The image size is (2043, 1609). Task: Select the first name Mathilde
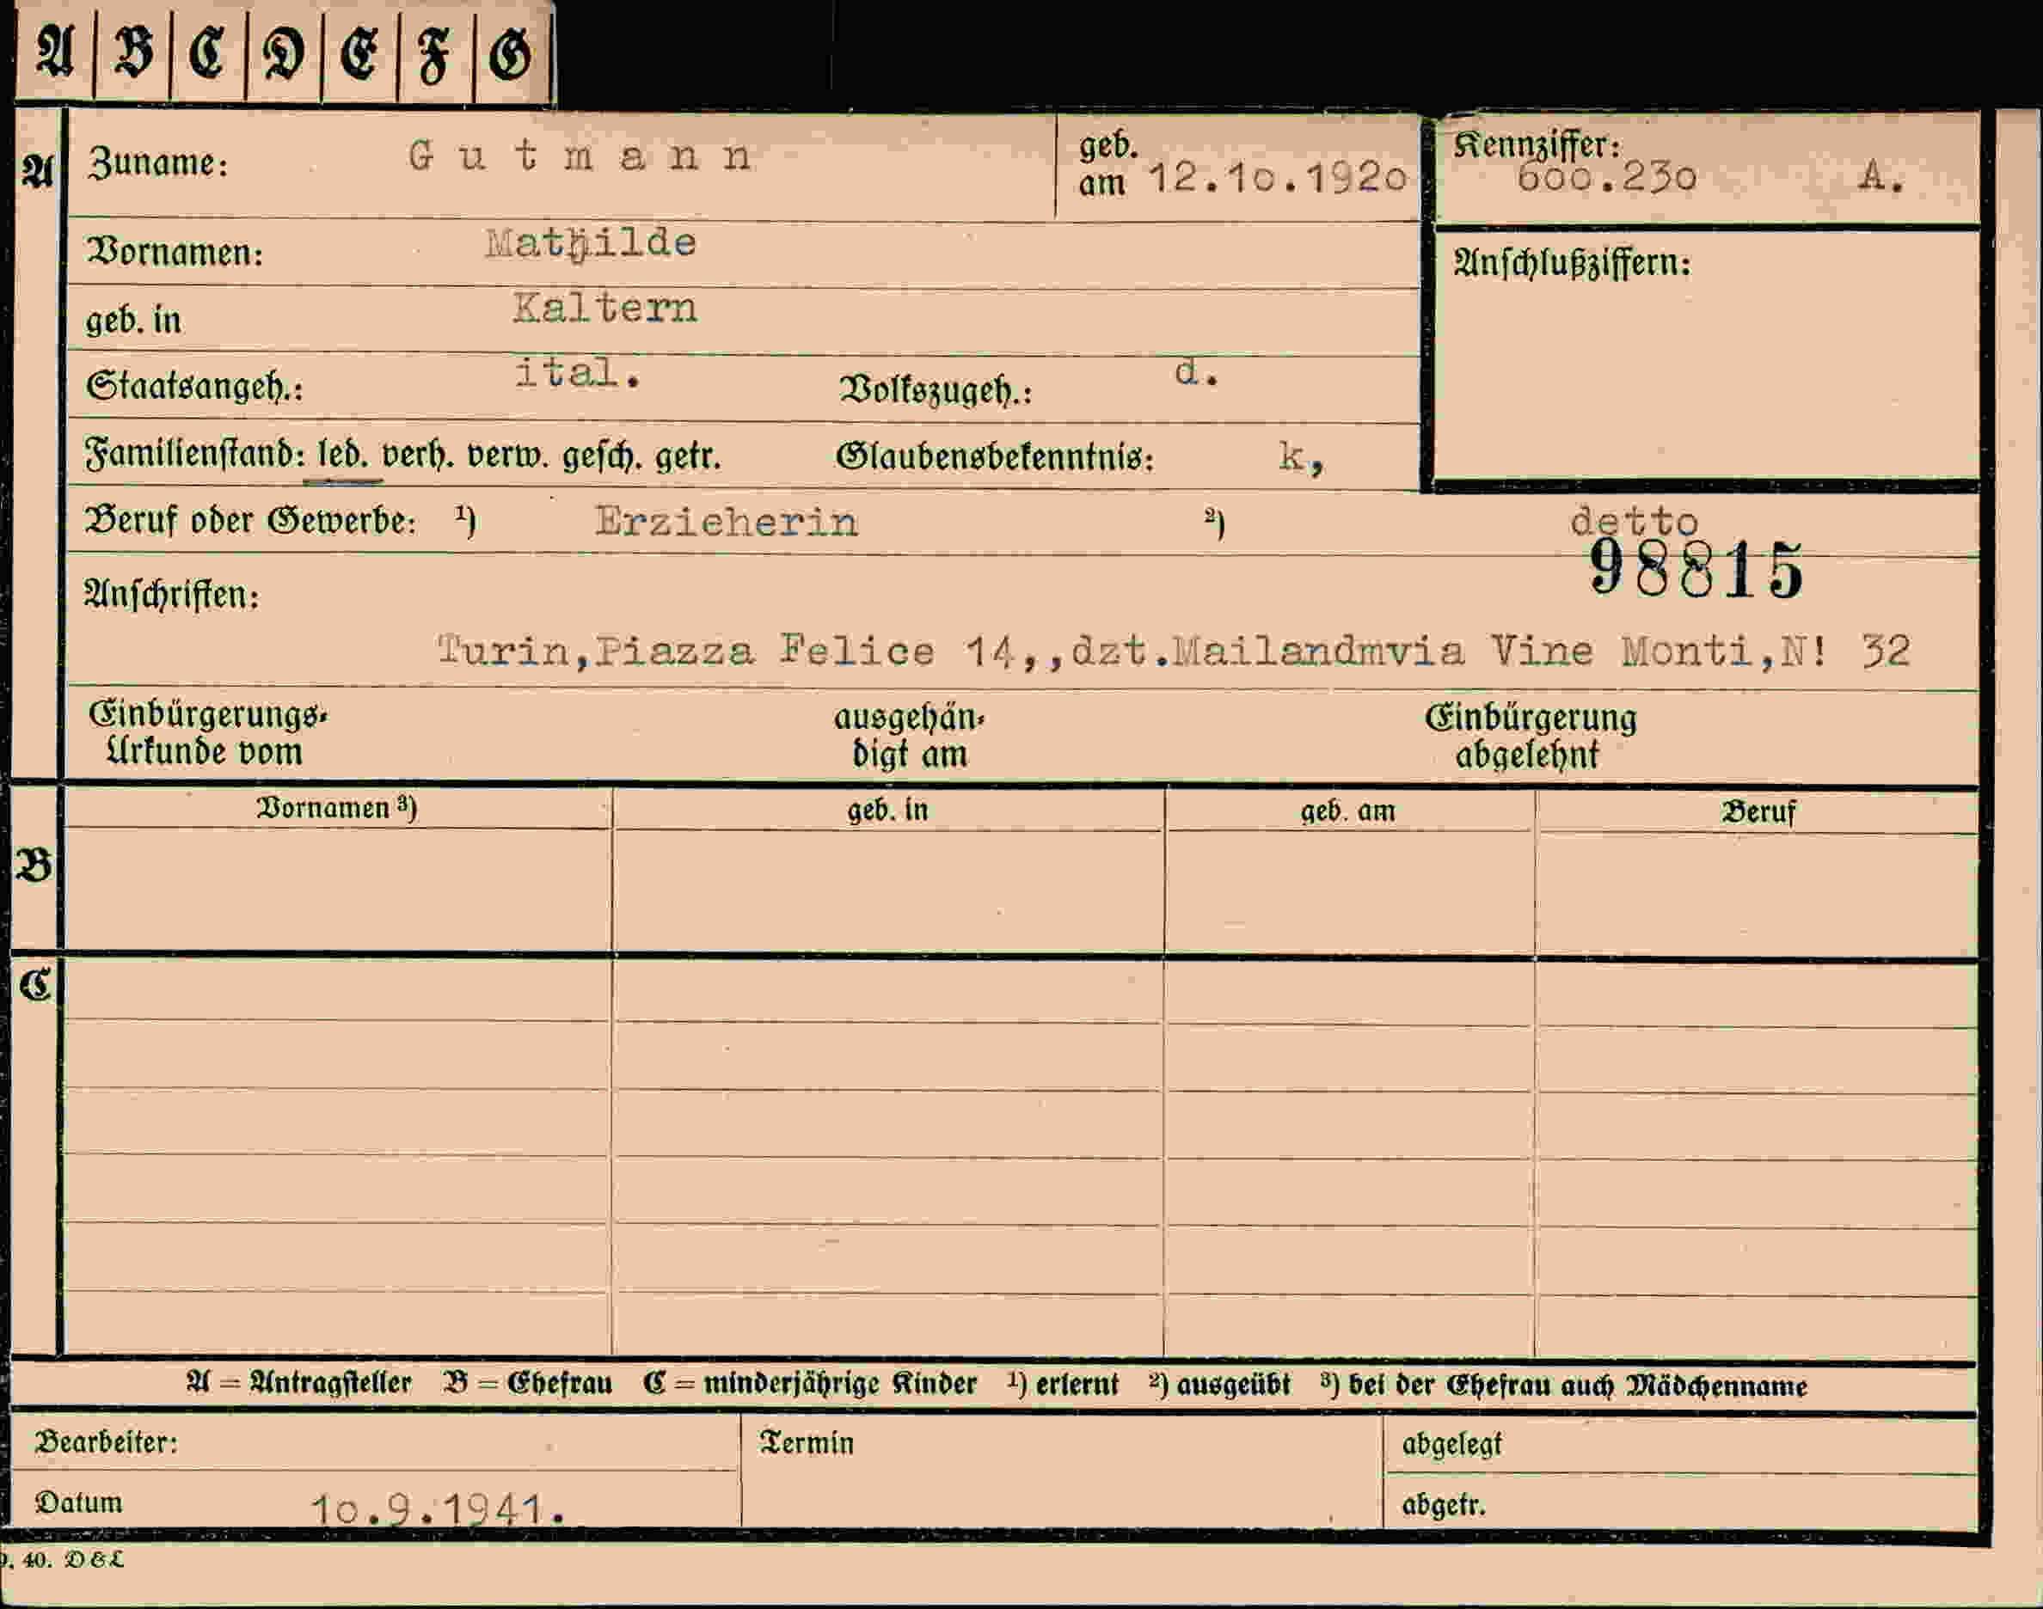point(591,244)
